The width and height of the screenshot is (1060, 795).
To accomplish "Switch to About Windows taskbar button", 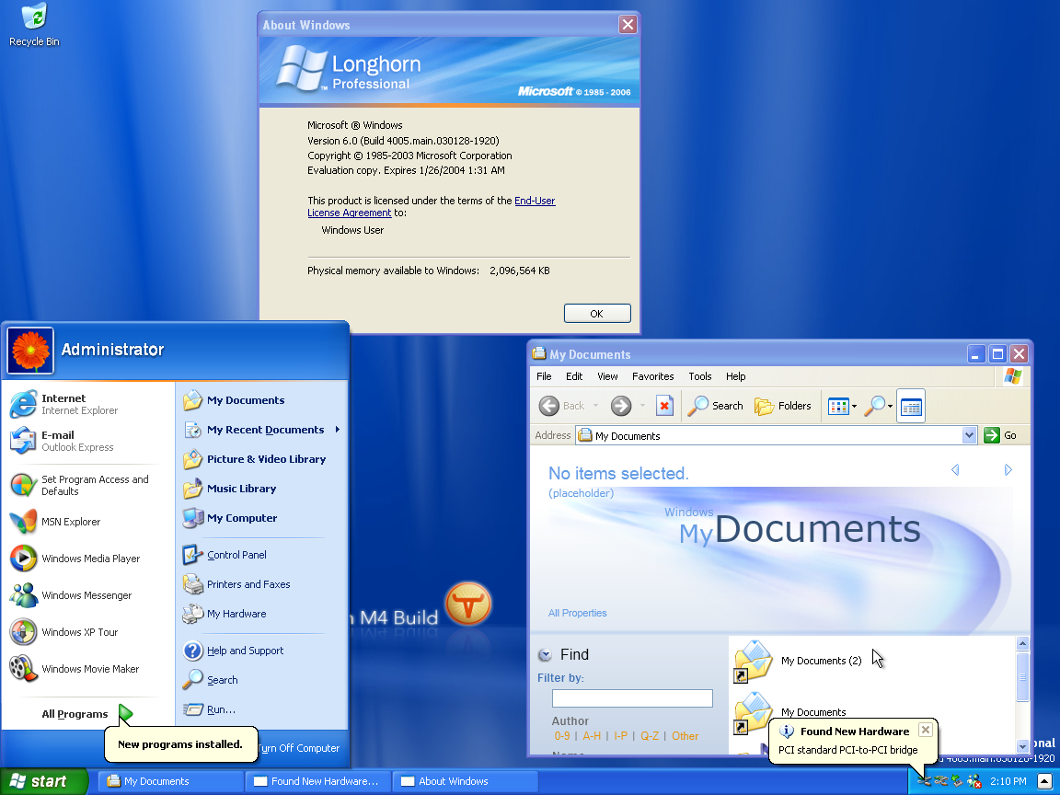I will [x=465, y=781].
